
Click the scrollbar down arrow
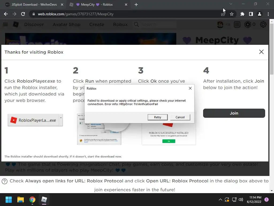(272, 191)
